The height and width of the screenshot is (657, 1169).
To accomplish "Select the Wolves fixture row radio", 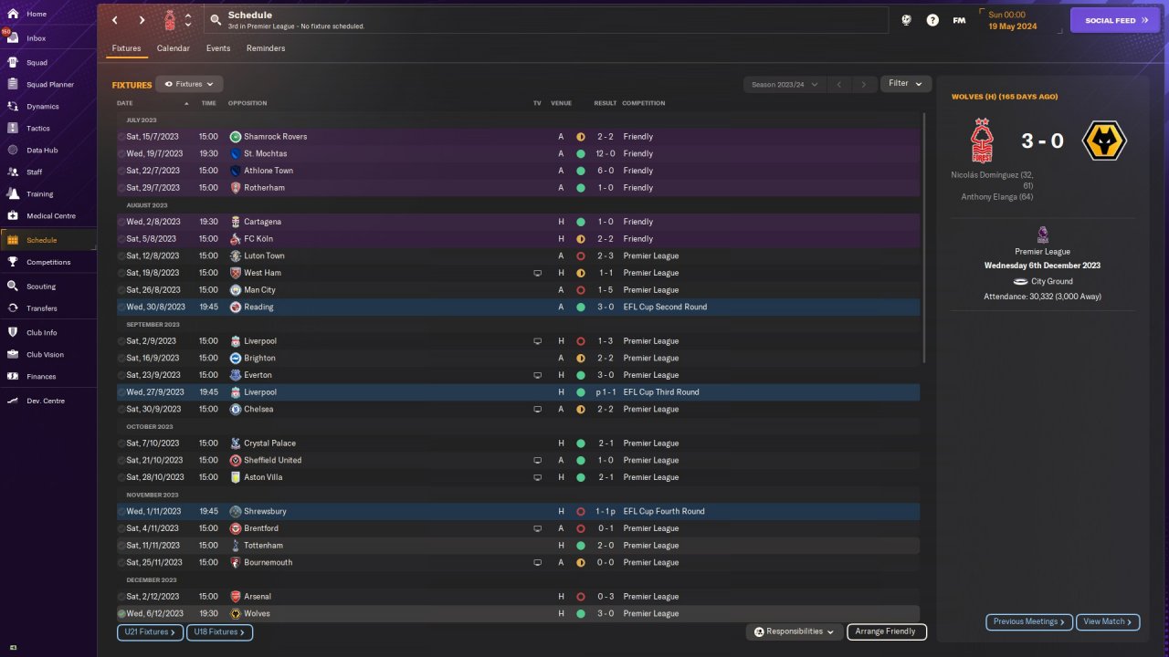I will [121, 614].
